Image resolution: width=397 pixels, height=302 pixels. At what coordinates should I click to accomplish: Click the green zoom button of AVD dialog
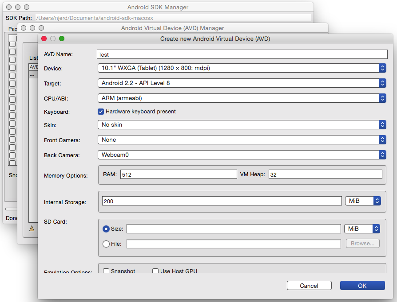point(62,39)
